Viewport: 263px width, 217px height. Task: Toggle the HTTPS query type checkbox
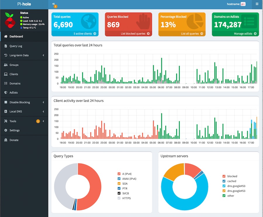point(119,198)
